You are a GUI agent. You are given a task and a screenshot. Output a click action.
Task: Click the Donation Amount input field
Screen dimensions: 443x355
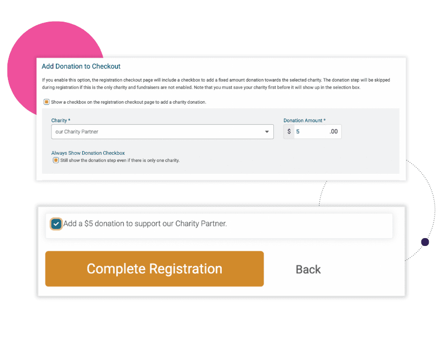pyautogui.click(x=311, y=132)
